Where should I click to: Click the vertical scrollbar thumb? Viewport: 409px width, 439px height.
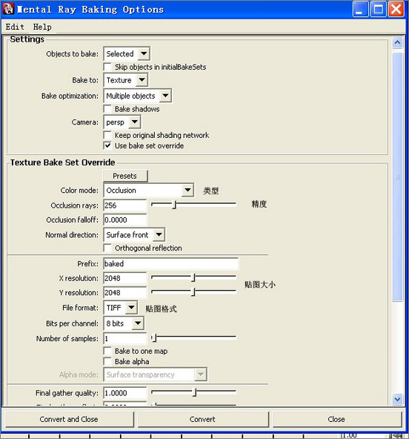point(397,177)
